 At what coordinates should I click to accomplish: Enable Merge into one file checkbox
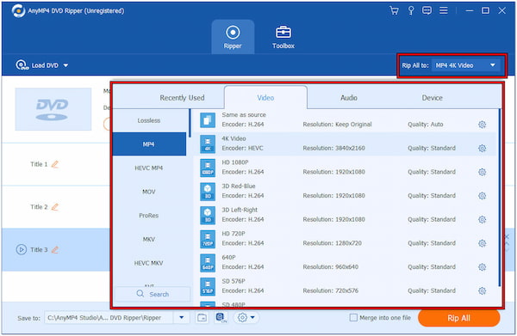353,318
